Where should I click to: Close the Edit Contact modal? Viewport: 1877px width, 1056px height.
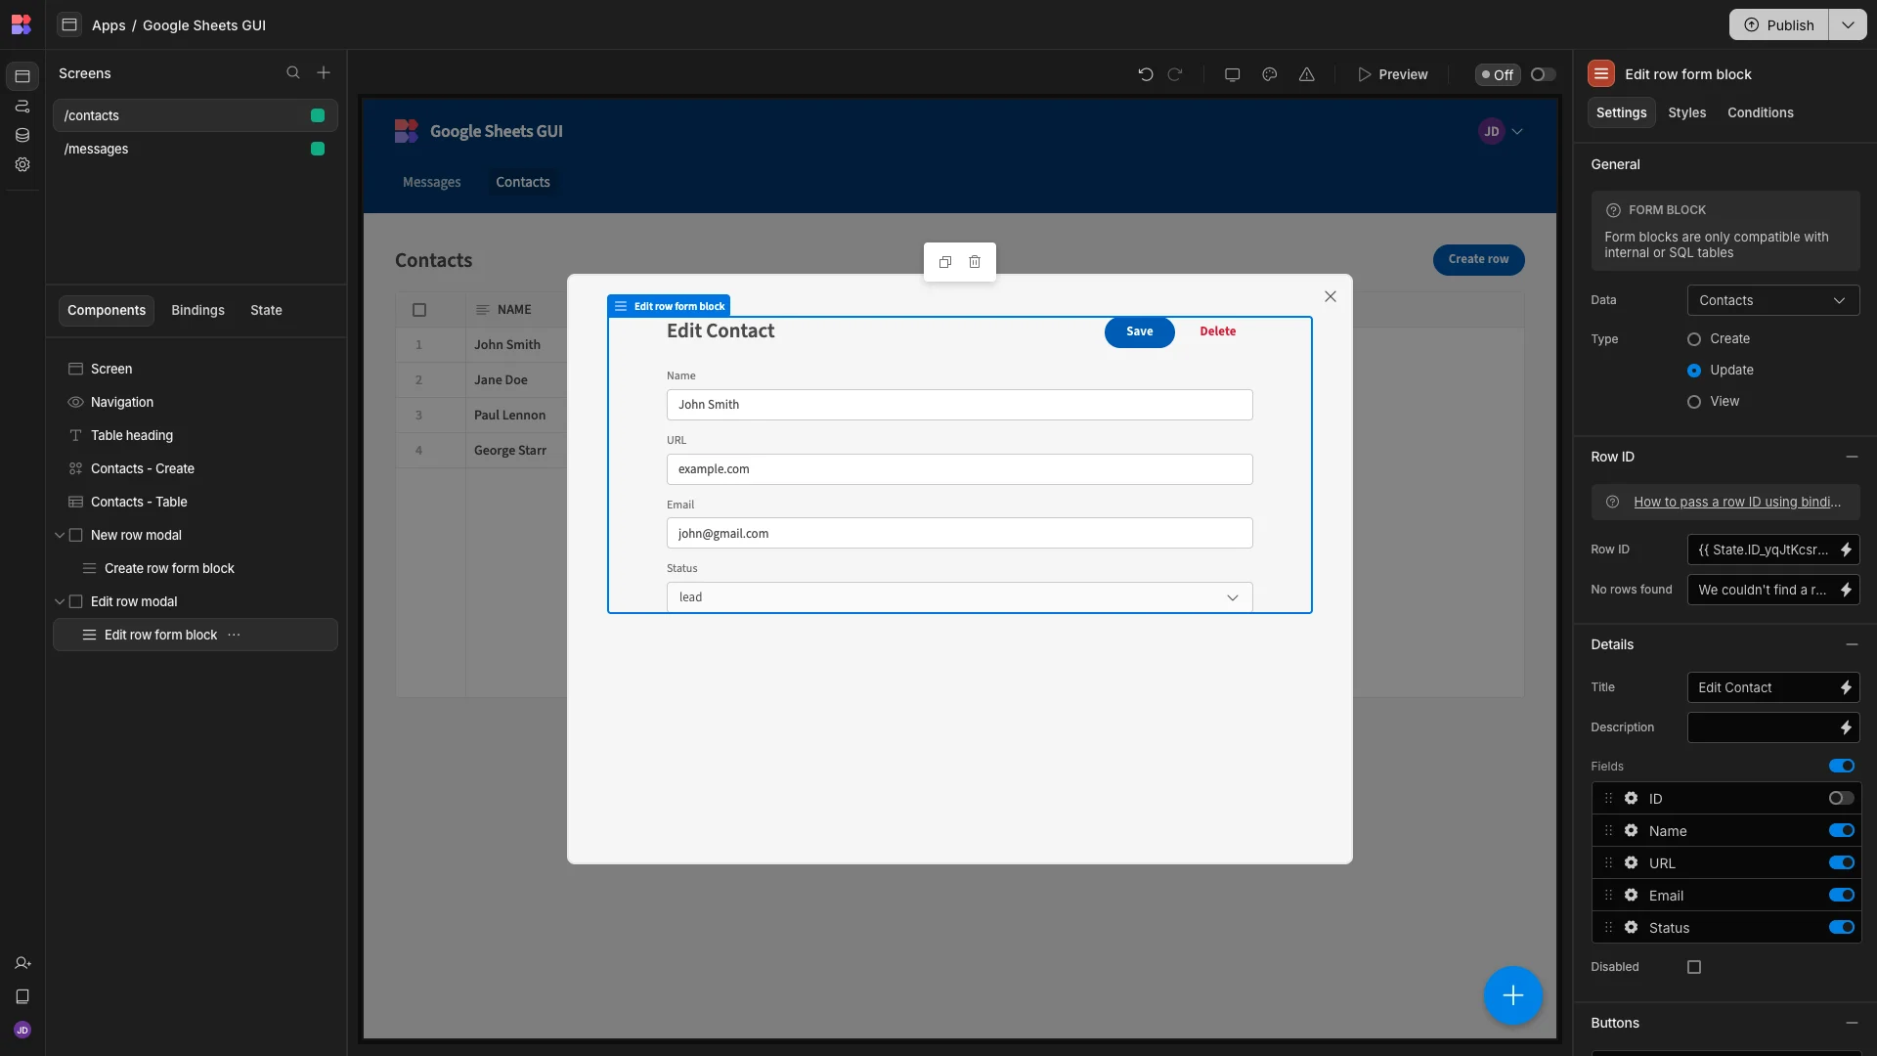point(1331,296)
